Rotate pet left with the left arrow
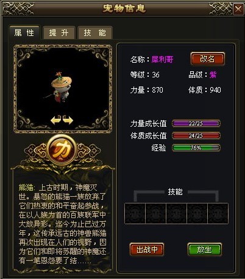The image size is (245, 279). [55, 120]
